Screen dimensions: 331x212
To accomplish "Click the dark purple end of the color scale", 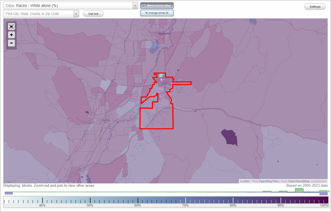I will pyautogui.click(x=323, y=200).
